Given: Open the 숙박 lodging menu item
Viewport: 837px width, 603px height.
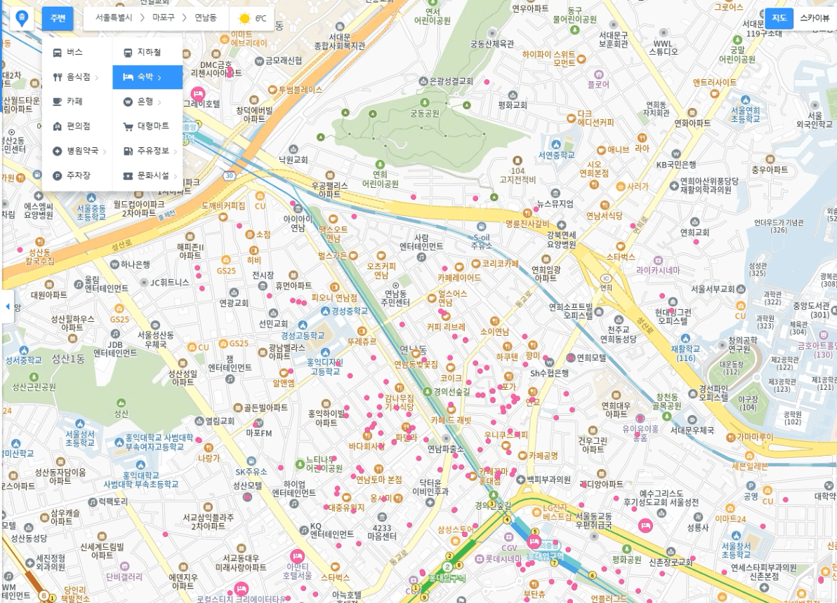Looking at the screenshot, I should point(147,77).
